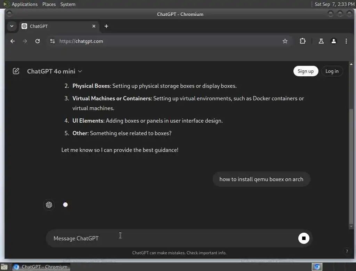356x271 pixels.
Task: Open the Places menu
Action: click(49, 4)
